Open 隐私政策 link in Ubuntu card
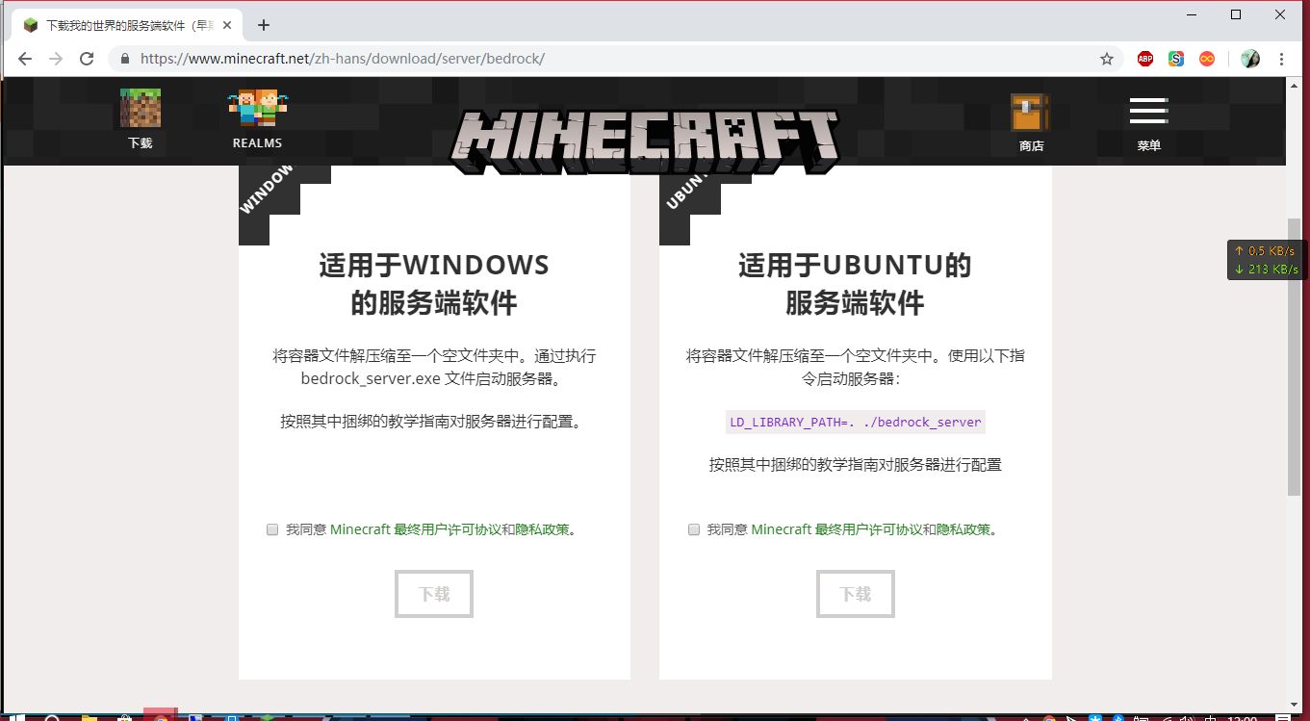This screenshot has height=721, width=1310. pyautogui.click(x=963, y=529)
